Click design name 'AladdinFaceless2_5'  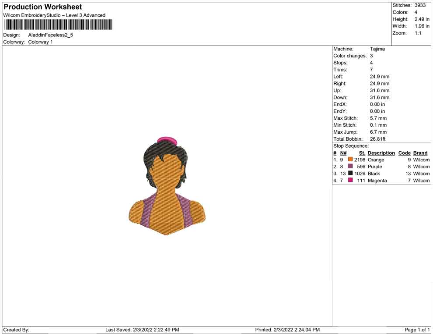tap(51, 35)
